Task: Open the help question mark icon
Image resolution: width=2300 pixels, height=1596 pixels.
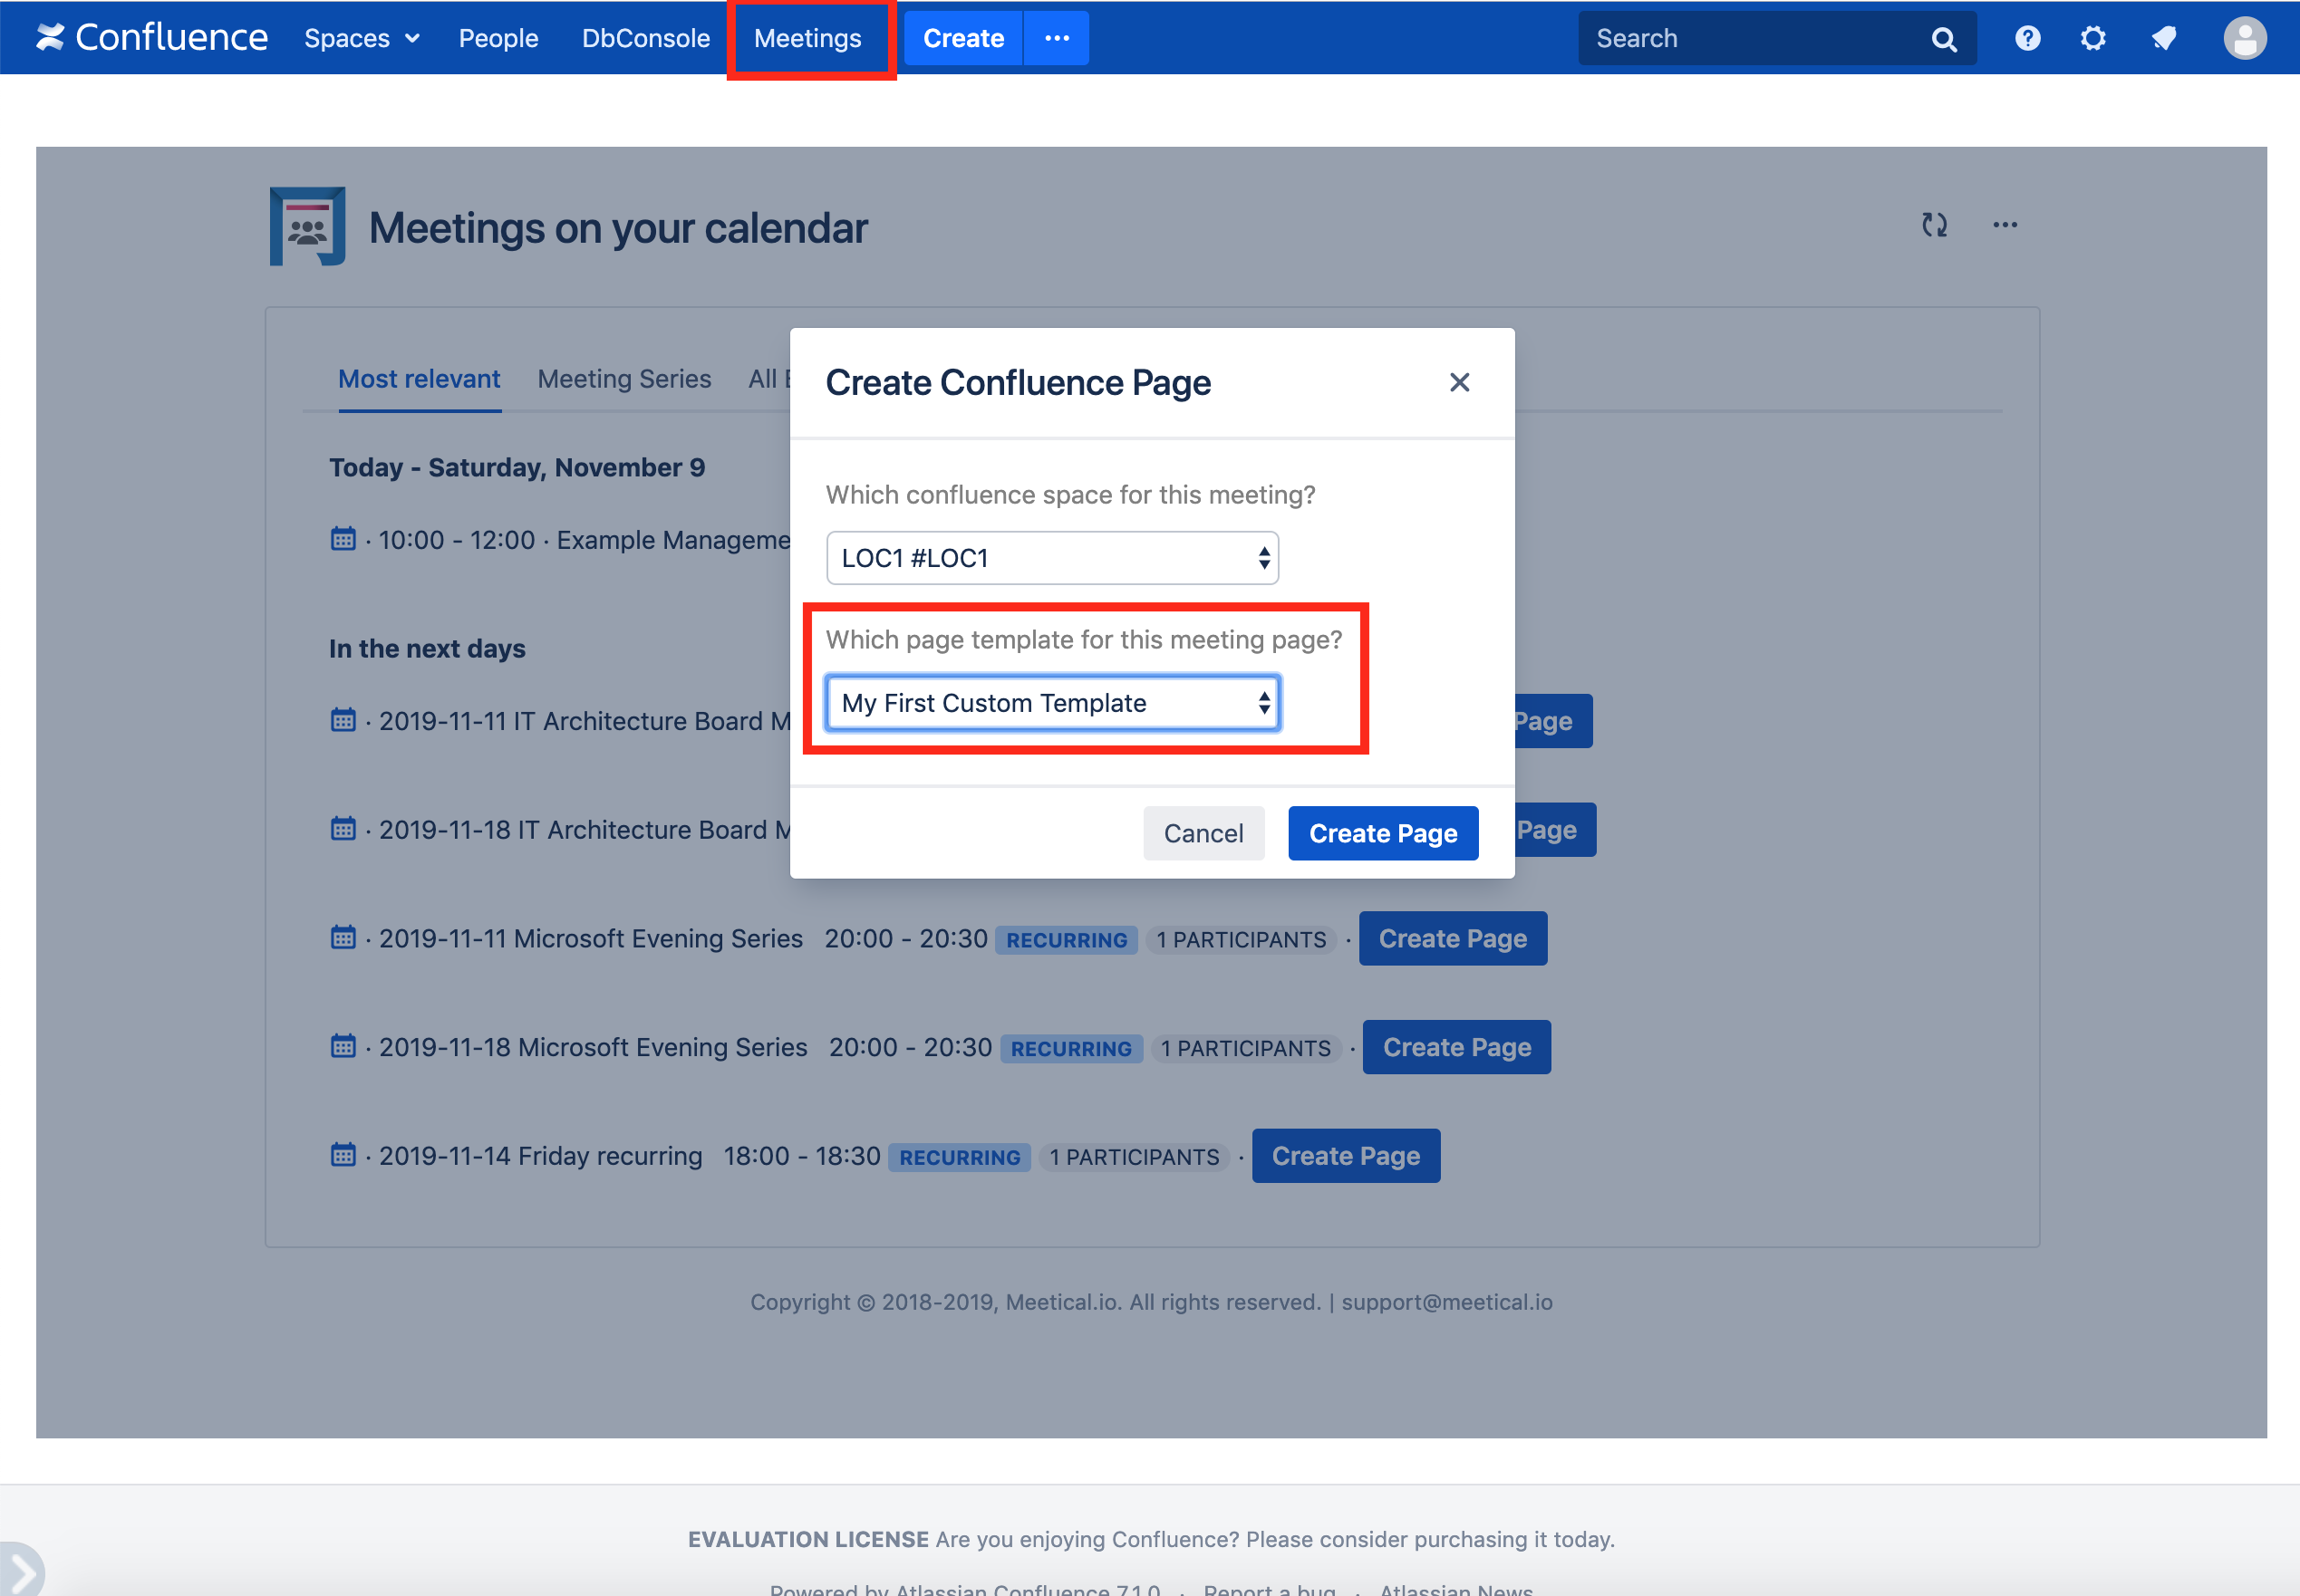Action: click(x=2028, y=38)
